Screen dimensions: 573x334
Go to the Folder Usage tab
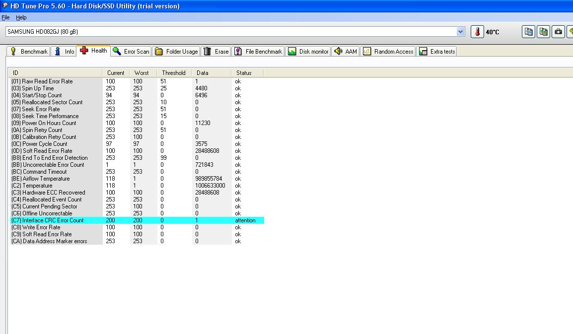tap(176, 52)
